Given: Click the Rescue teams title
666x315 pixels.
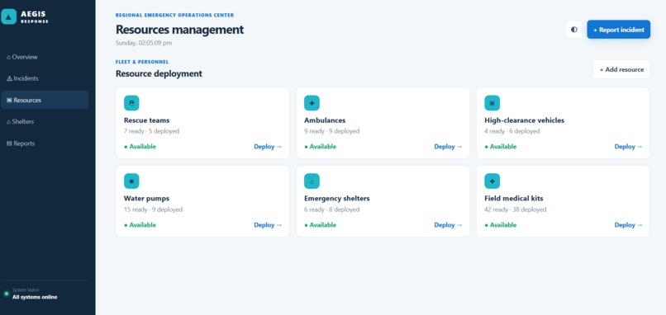Looking at the screenshot, I should click(x=146, y=120).
